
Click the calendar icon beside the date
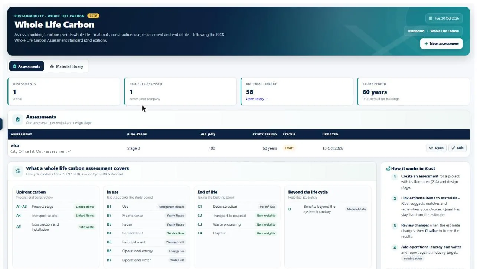[x=431, y=18]
